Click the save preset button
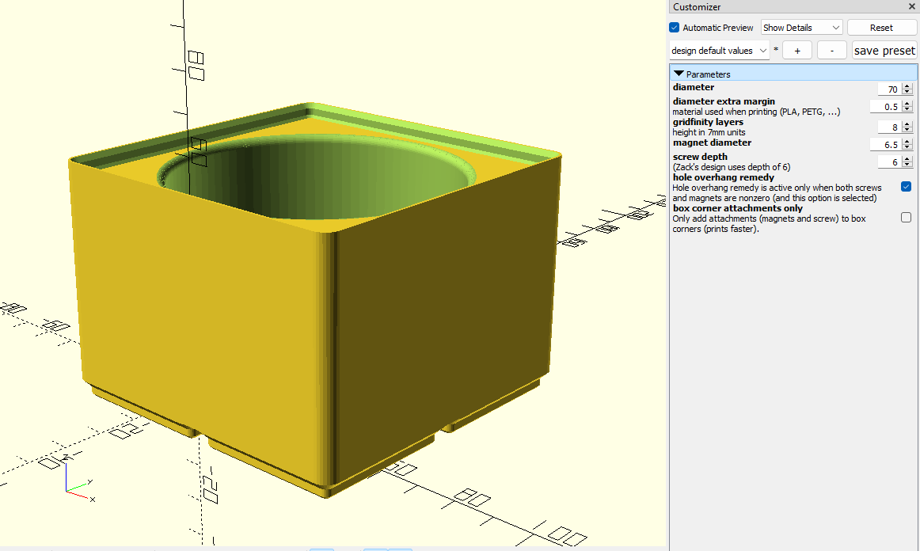 point(884,50)
